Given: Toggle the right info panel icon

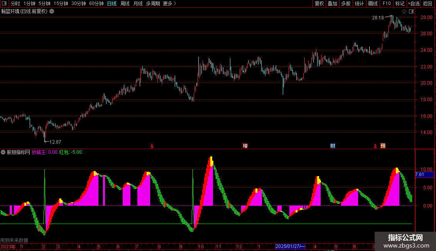Looking at the screenshot, I should click(x=411, y=12).
